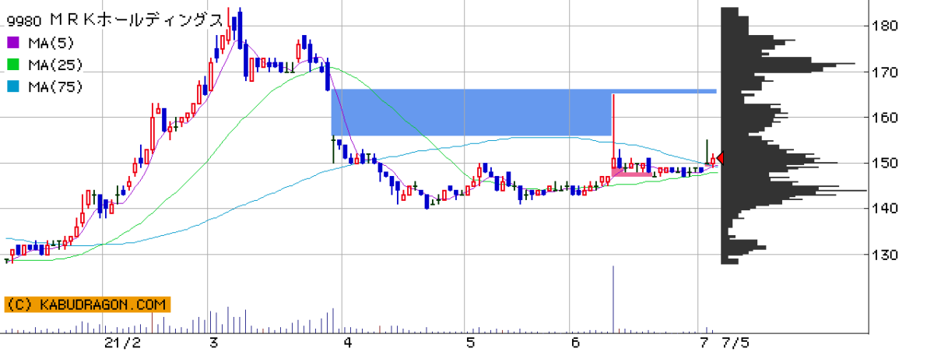Click the 6 month axis label

coord(575,343)
